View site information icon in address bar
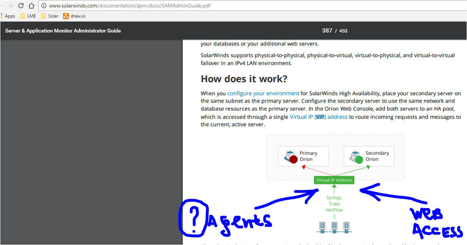 [x=44, y=6]
